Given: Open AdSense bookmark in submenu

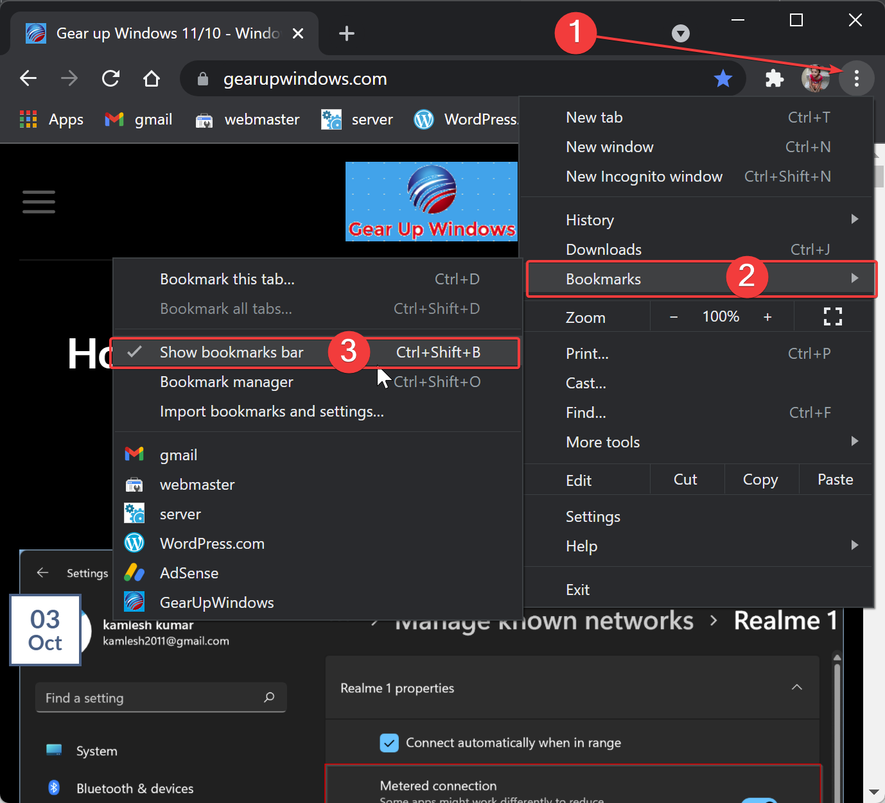Looking at the screenshot, I should click(x=317, y=573).
